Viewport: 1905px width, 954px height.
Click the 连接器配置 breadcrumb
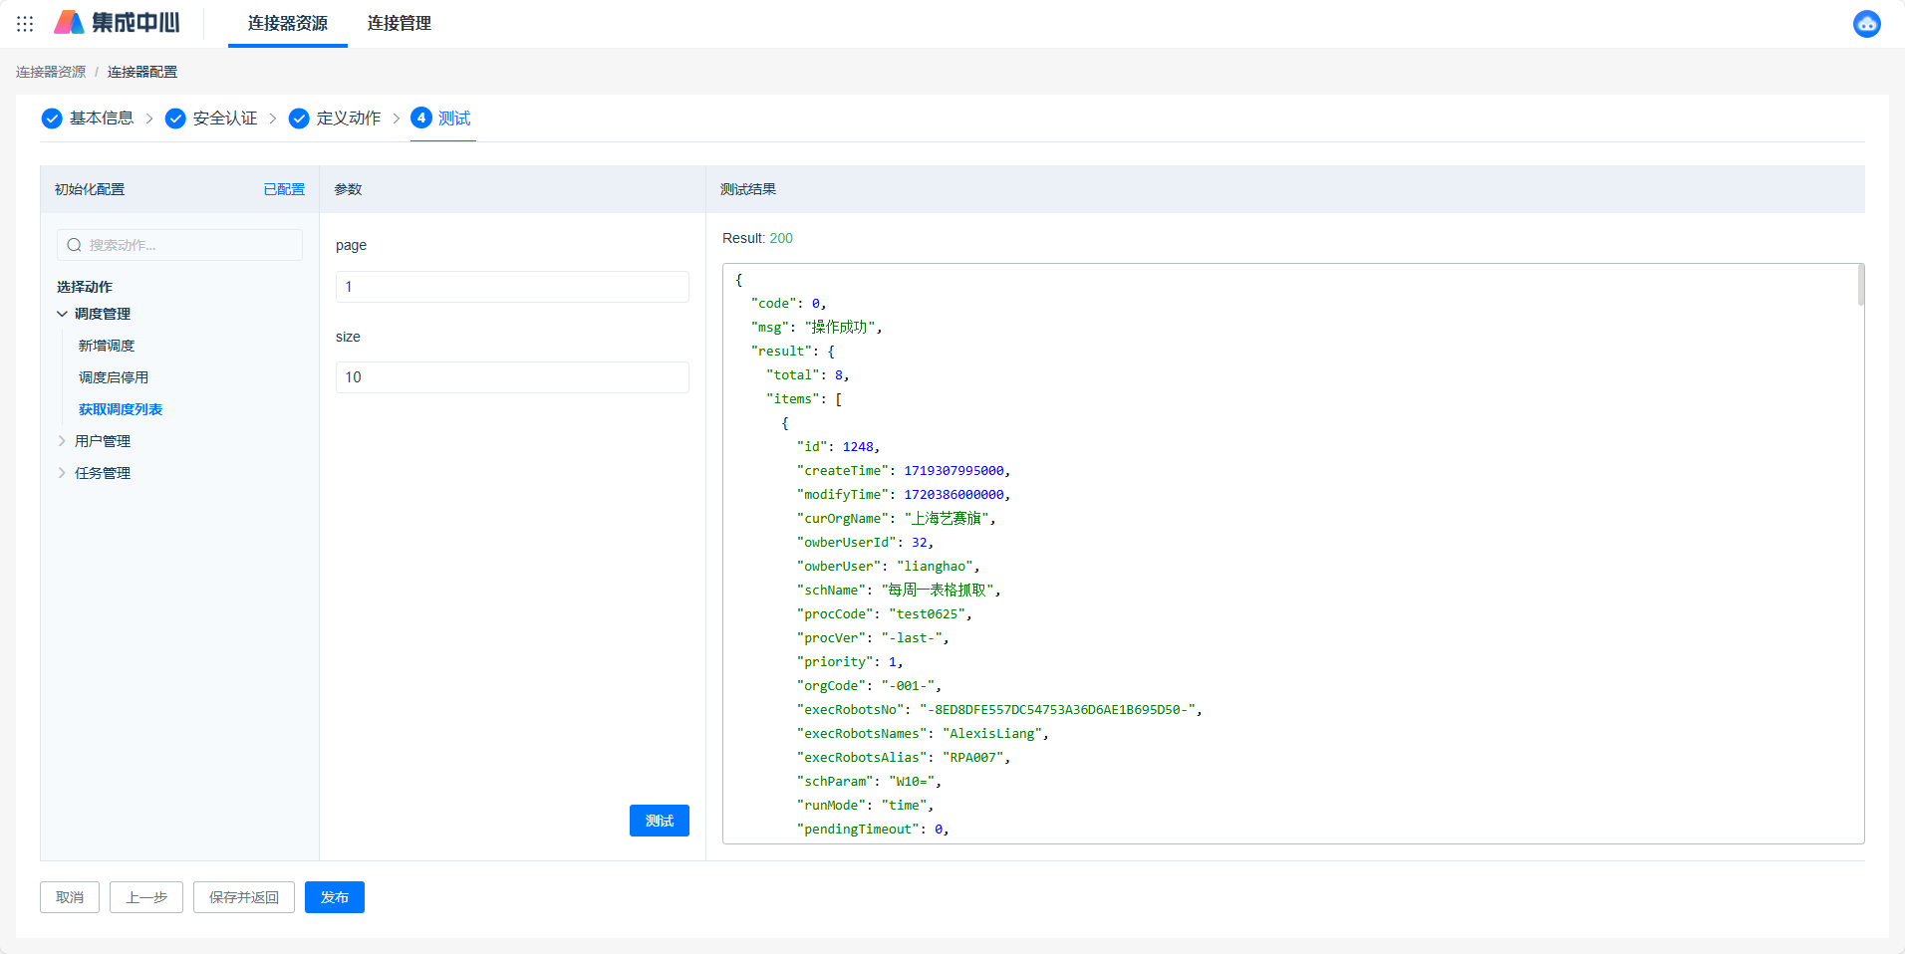click(x=142, y=72)
